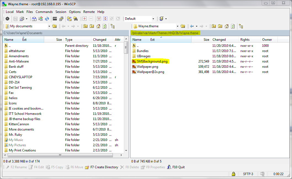Go to local parent directory icon
The width and height of the screenshot is (292, 179).
click(x=86, y=26)
